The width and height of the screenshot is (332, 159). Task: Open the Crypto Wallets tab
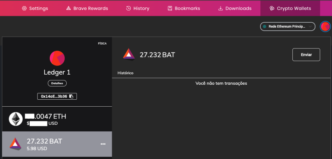coord(290,8)
